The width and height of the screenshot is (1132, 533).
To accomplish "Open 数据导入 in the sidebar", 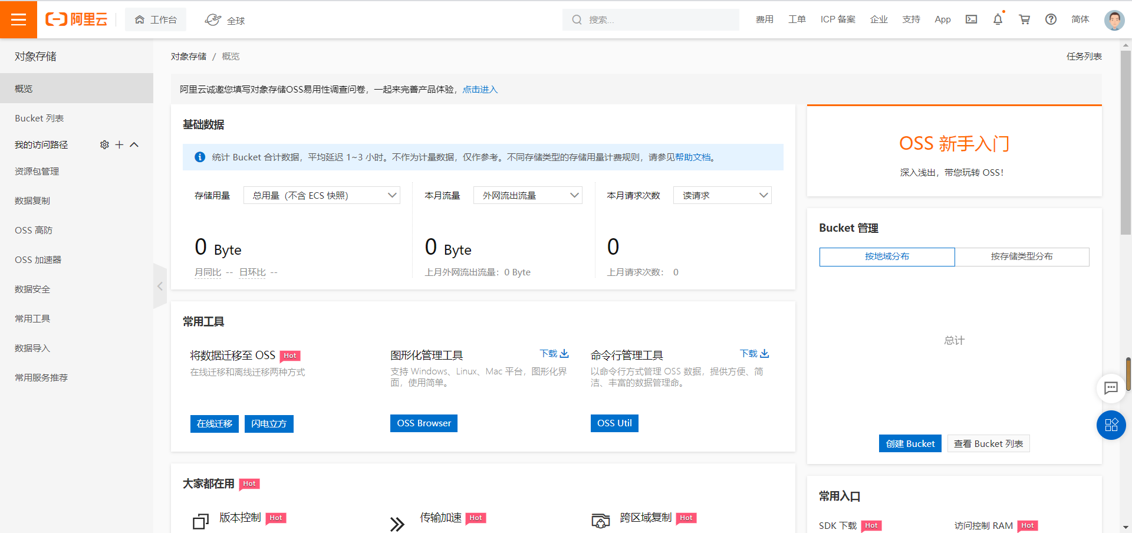I will [77, 348].
